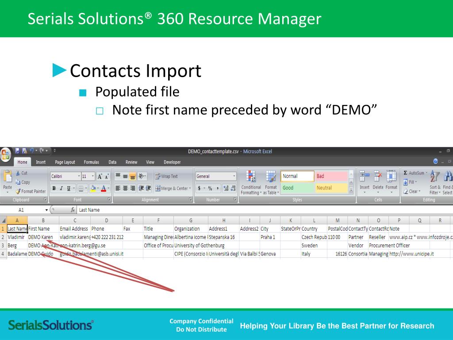The height and width of the screenshot is (340, 453).
Task: Open Font dialog box launcher
Action: click(109, 200)
